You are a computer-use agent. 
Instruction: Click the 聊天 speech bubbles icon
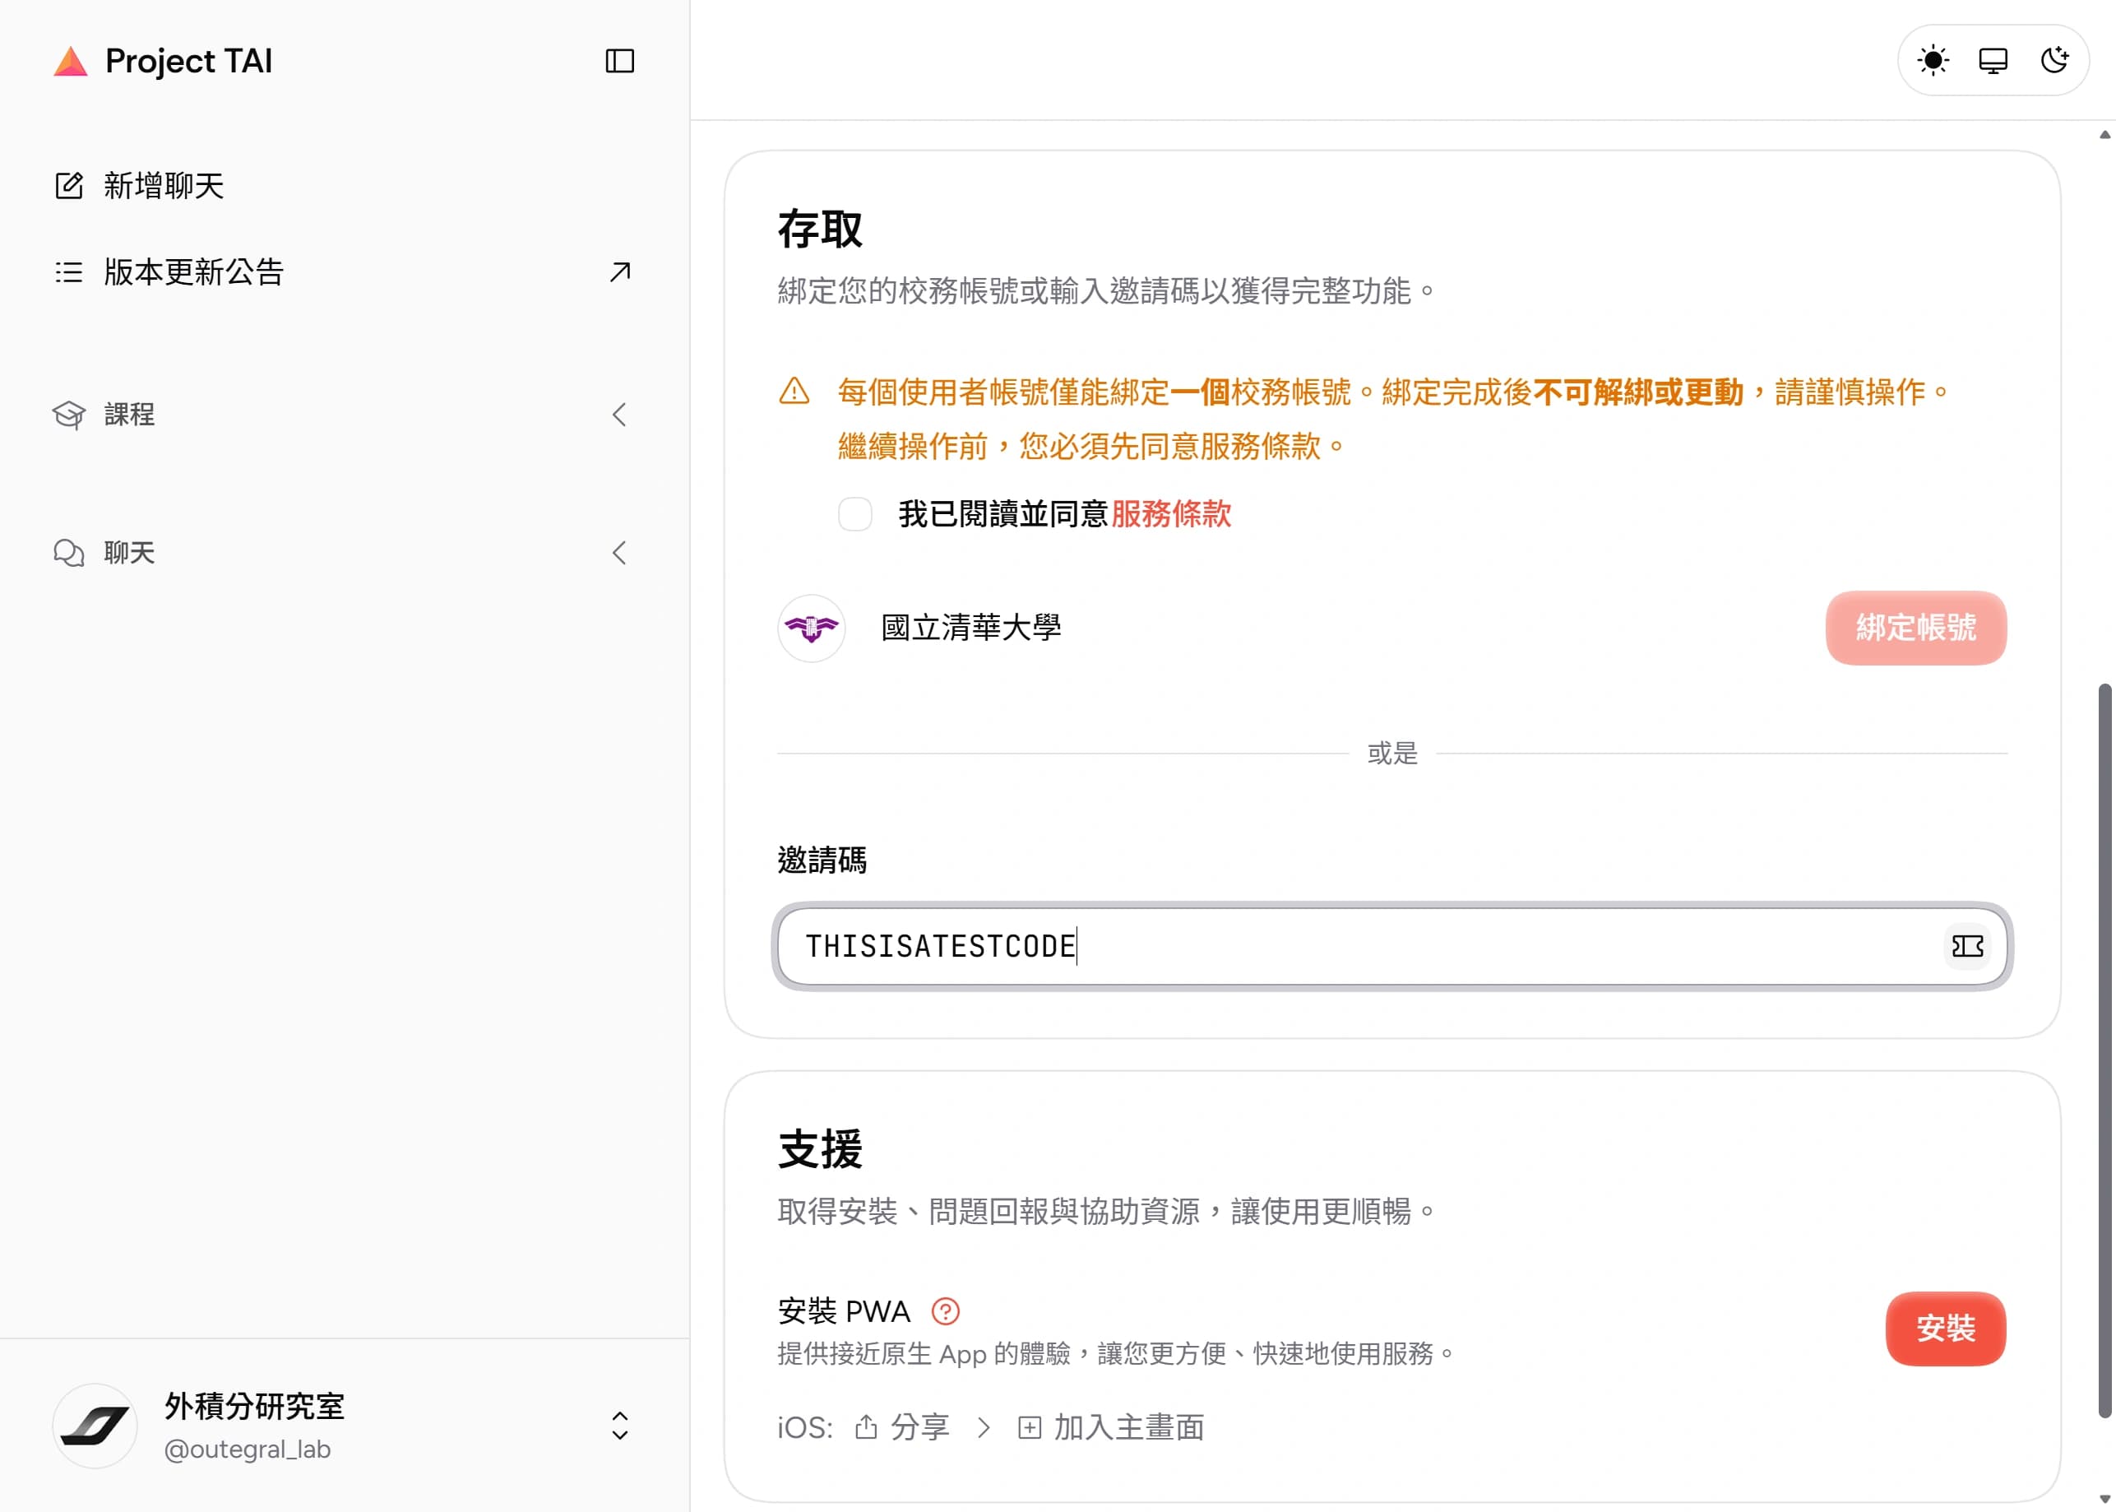click(x=69, y=553)
